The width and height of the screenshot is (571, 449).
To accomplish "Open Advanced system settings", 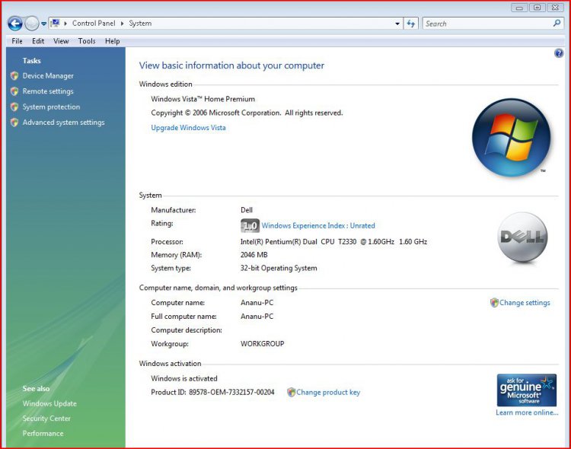I will [x=63, y=123].
